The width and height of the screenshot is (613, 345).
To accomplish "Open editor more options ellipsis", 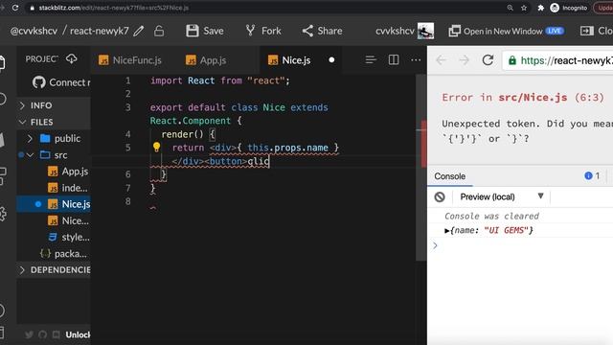I will pyautogui.click(x=416, y=59).
